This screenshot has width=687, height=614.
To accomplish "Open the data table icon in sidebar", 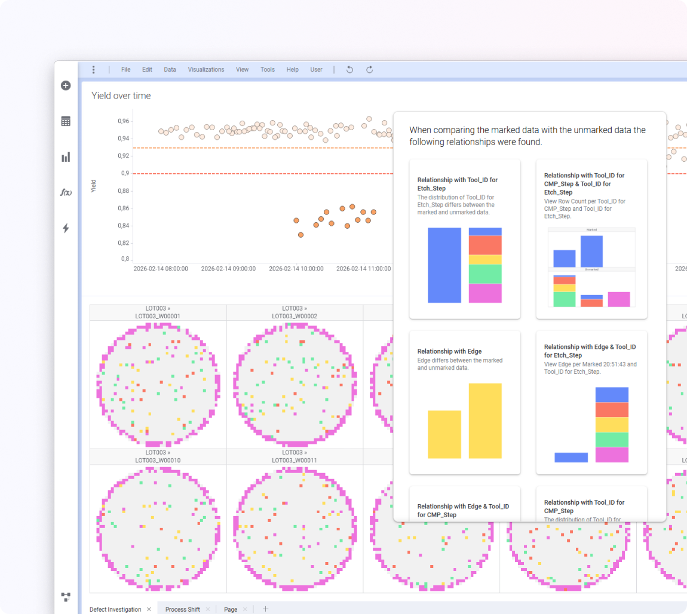I will pos(66,121).
